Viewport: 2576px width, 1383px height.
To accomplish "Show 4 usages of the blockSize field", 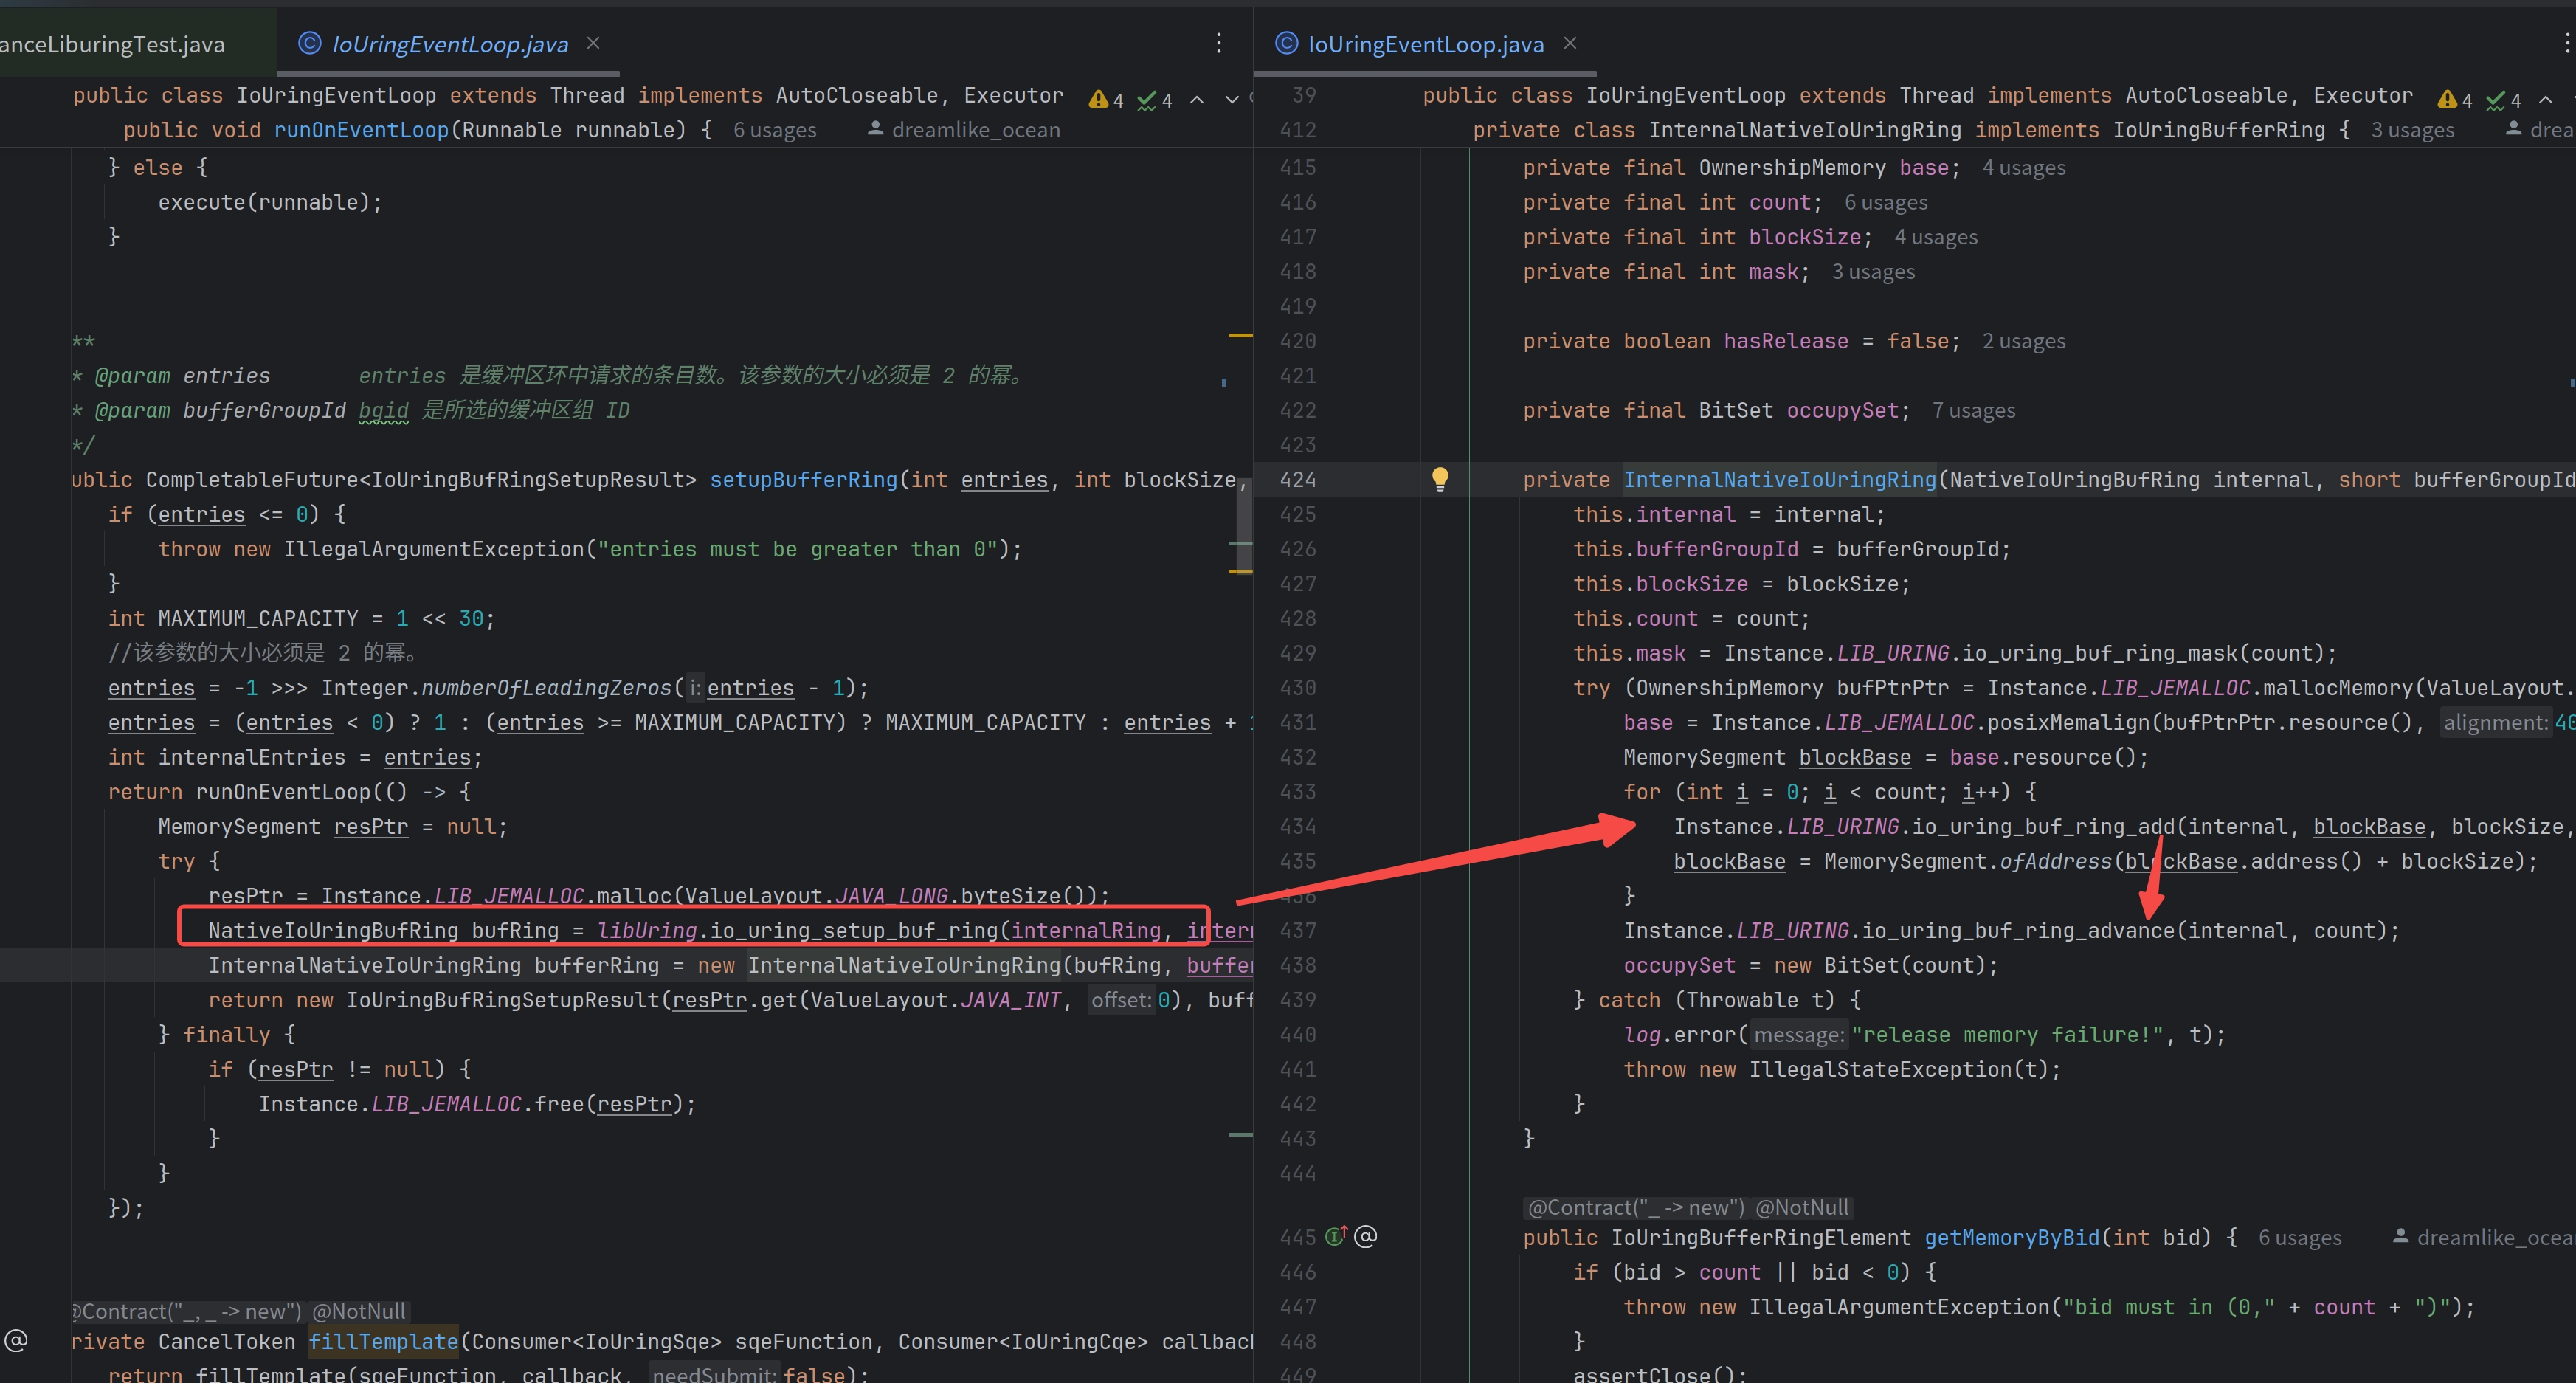I will tap(1936, 237).
